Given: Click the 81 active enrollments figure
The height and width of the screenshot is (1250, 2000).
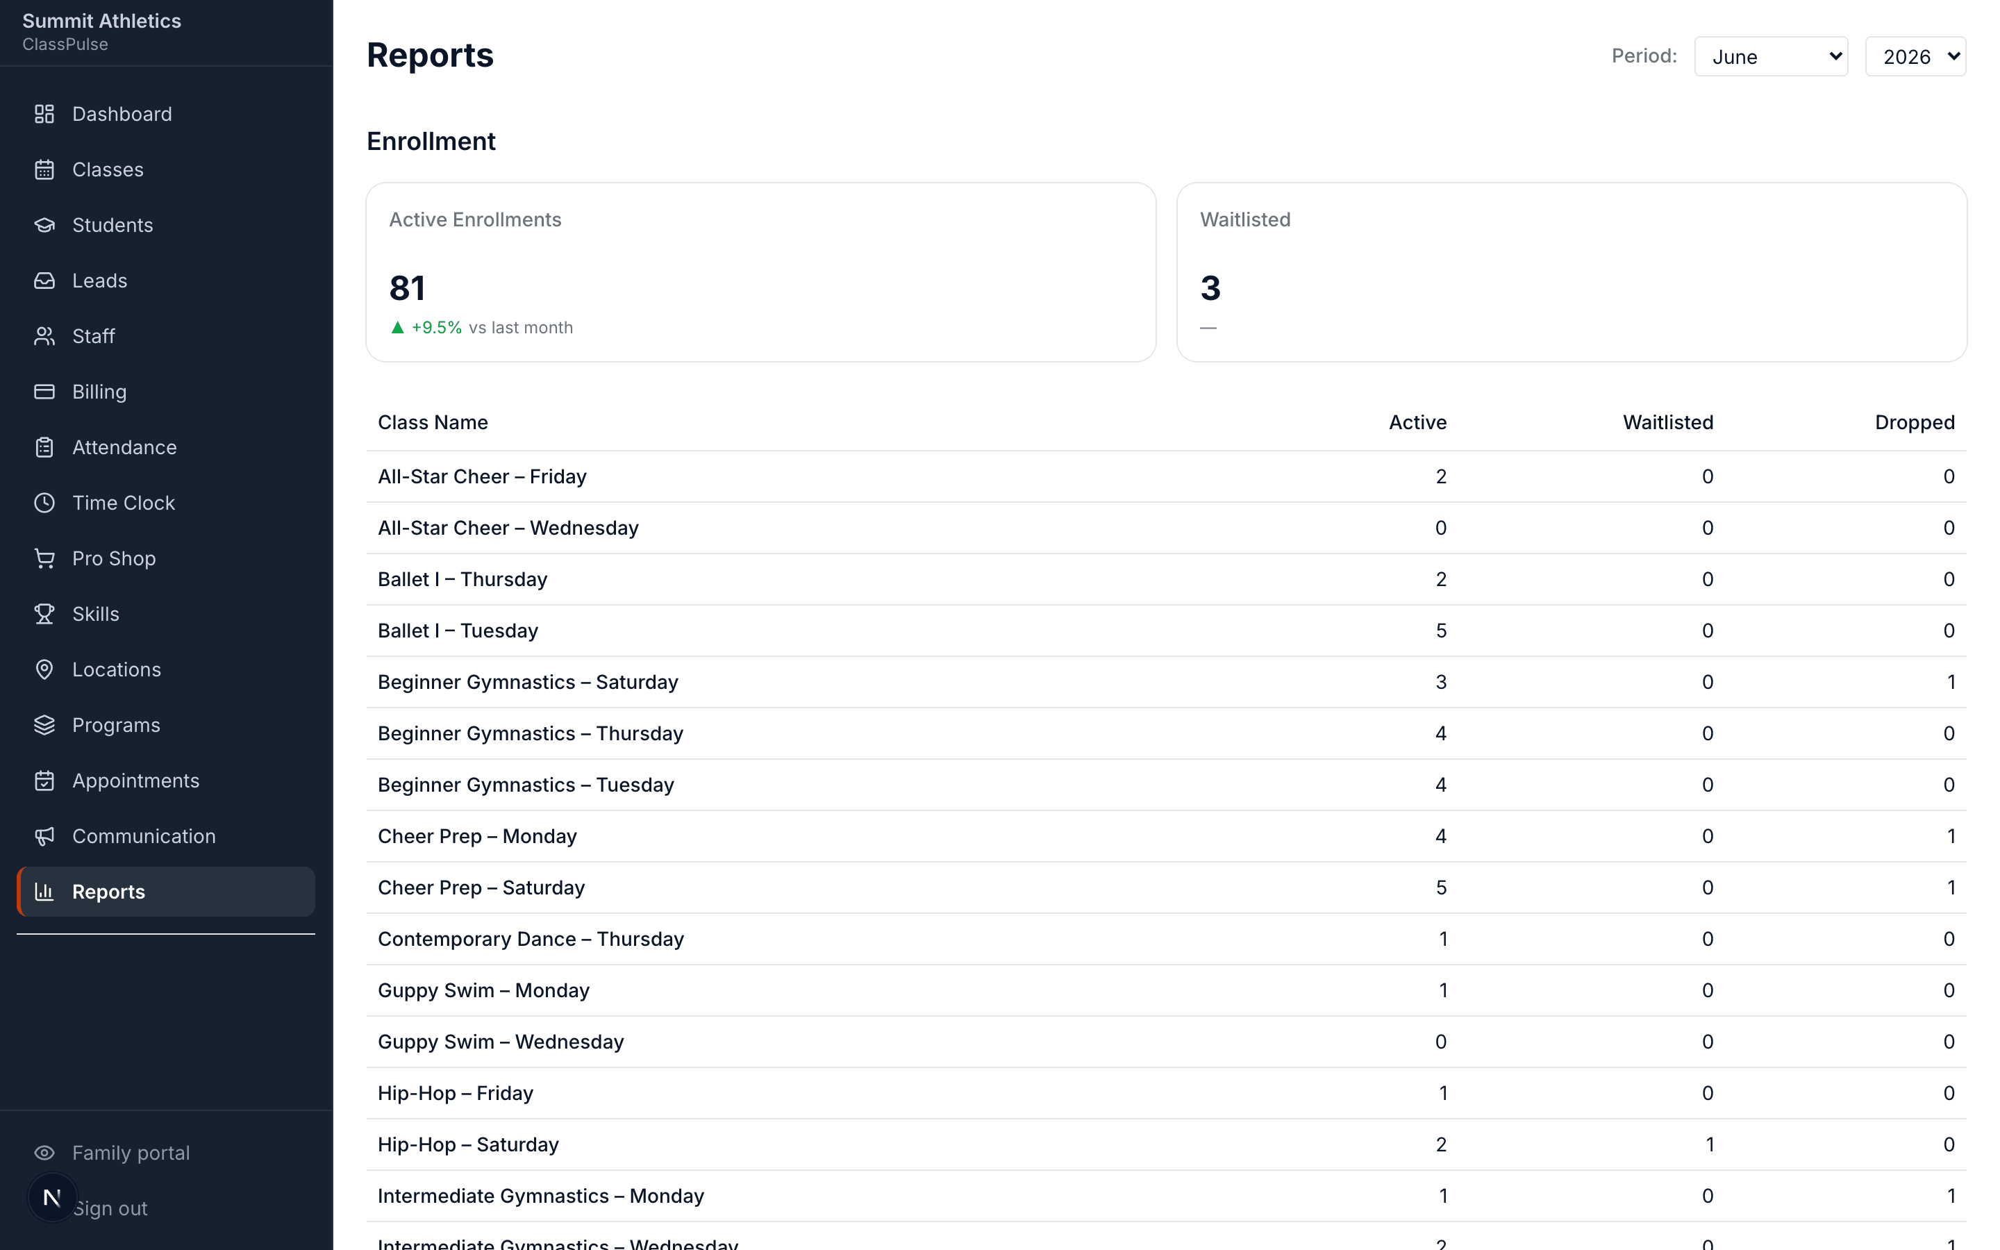Looking at the screenshot, I should tap(408, 287).
